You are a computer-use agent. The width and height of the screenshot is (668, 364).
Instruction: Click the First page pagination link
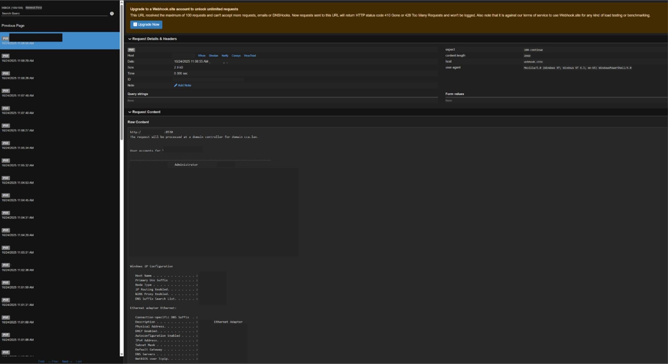[41, 361]
